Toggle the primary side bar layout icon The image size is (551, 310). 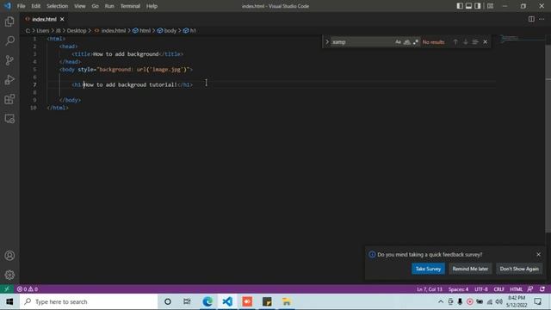coord(460,6)
